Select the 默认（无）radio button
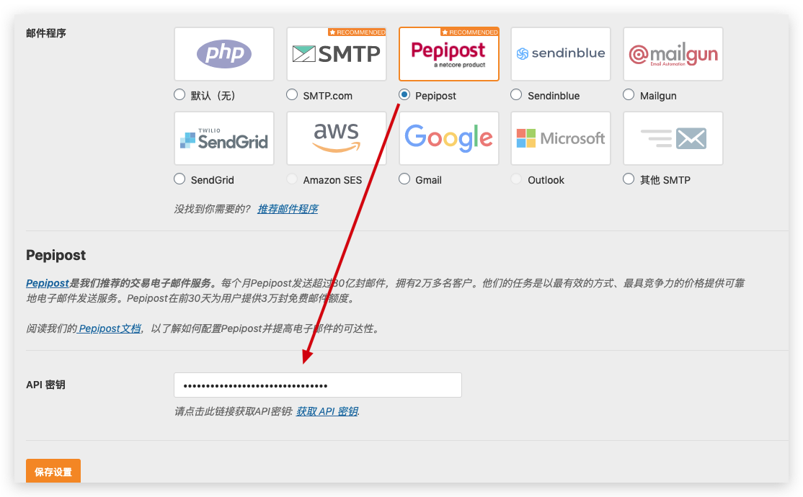Screen dimensions: 803x497 click(179, 95)
